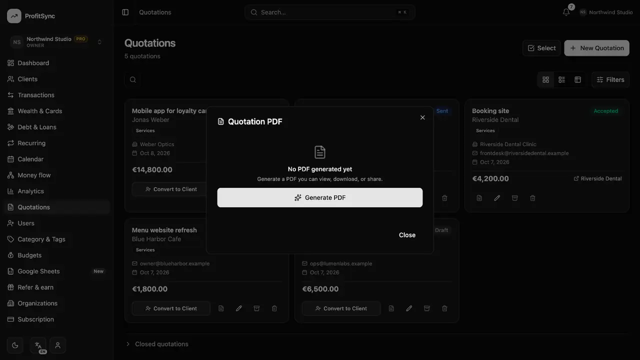Switch to grid card view
This screenshot has height=360, width=640.
pos(545,79)
